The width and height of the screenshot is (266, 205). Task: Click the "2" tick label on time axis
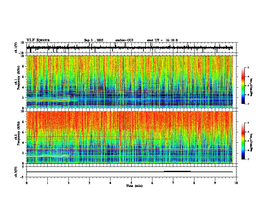coord(69,183)
